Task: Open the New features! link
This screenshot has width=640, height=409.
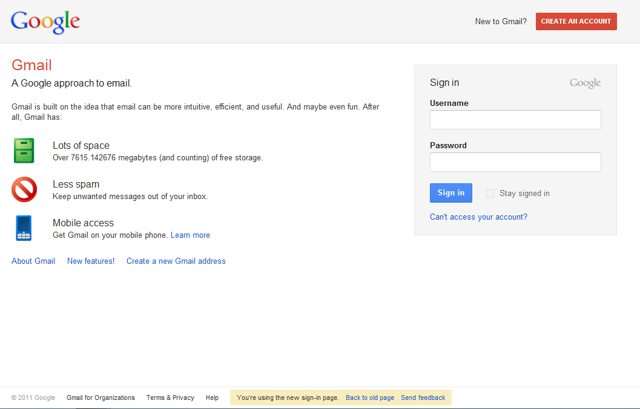Action: click(x=91, y=261)
